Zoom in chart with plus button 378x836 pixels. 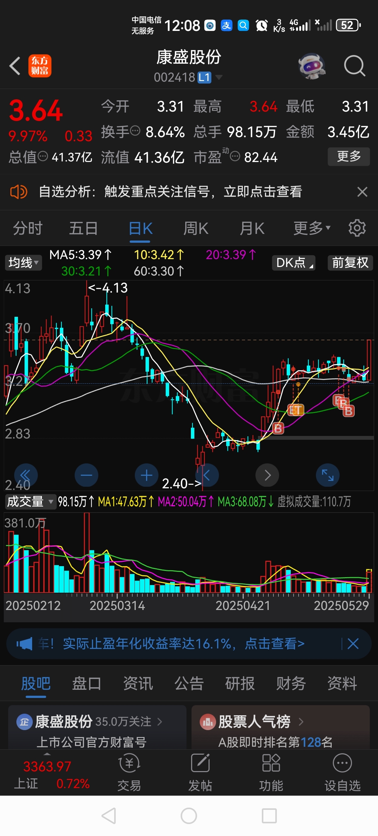click(x=146, y=475)
